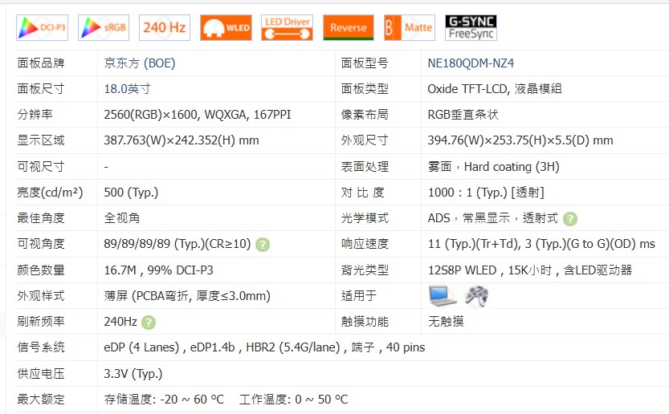Click the orange WLED backlight badge

coord(226,27)
